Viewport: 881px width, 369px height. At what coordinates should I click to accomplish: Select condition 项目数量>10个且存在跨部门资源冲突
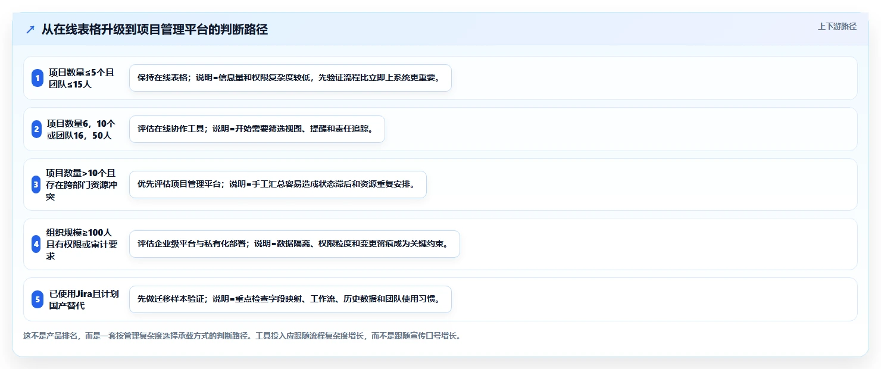(82, 185)
